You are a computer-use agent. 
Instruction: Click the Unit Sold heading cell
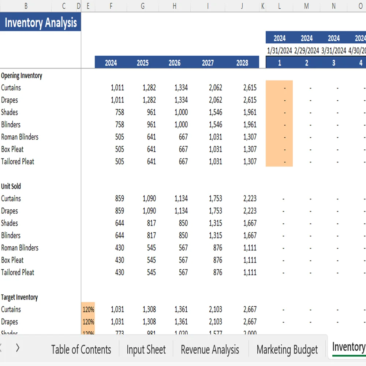point(11,186)
